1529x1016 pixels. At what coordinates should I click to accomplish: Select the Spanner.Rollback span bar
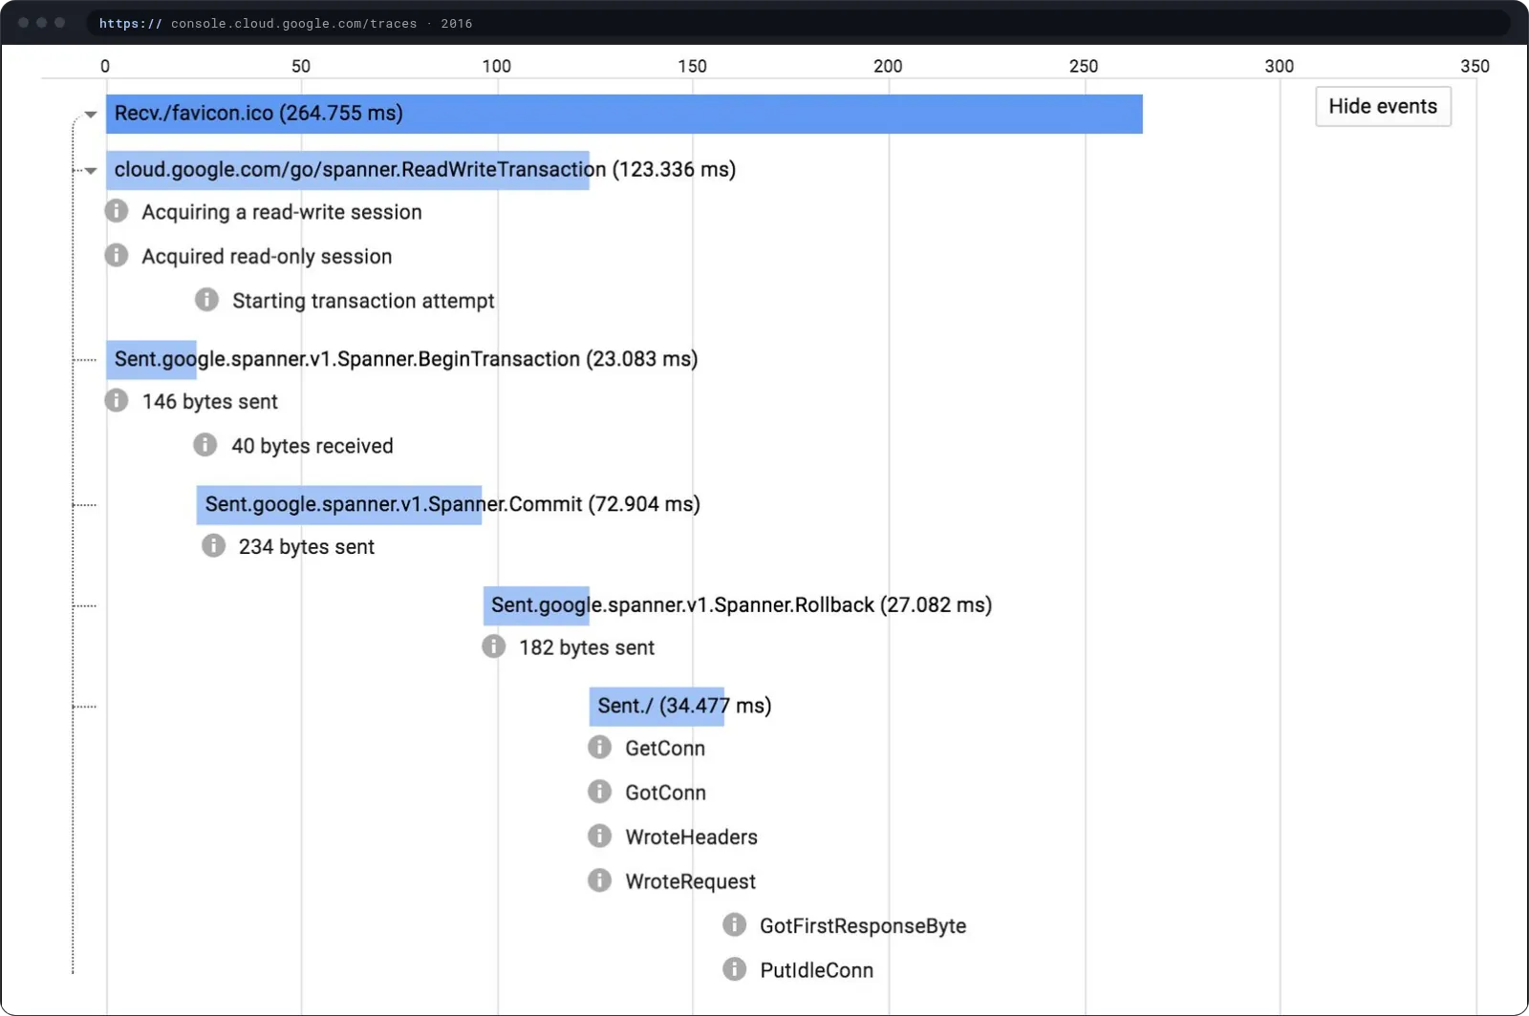click(x=536, y=605)
